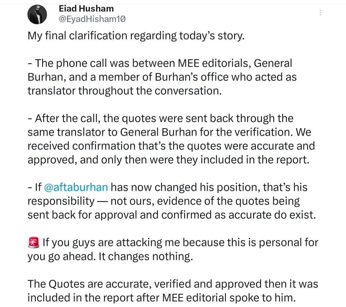Click the red siren emoji
Viewport: 346px width, 307px height.
[x=34, y=243]
